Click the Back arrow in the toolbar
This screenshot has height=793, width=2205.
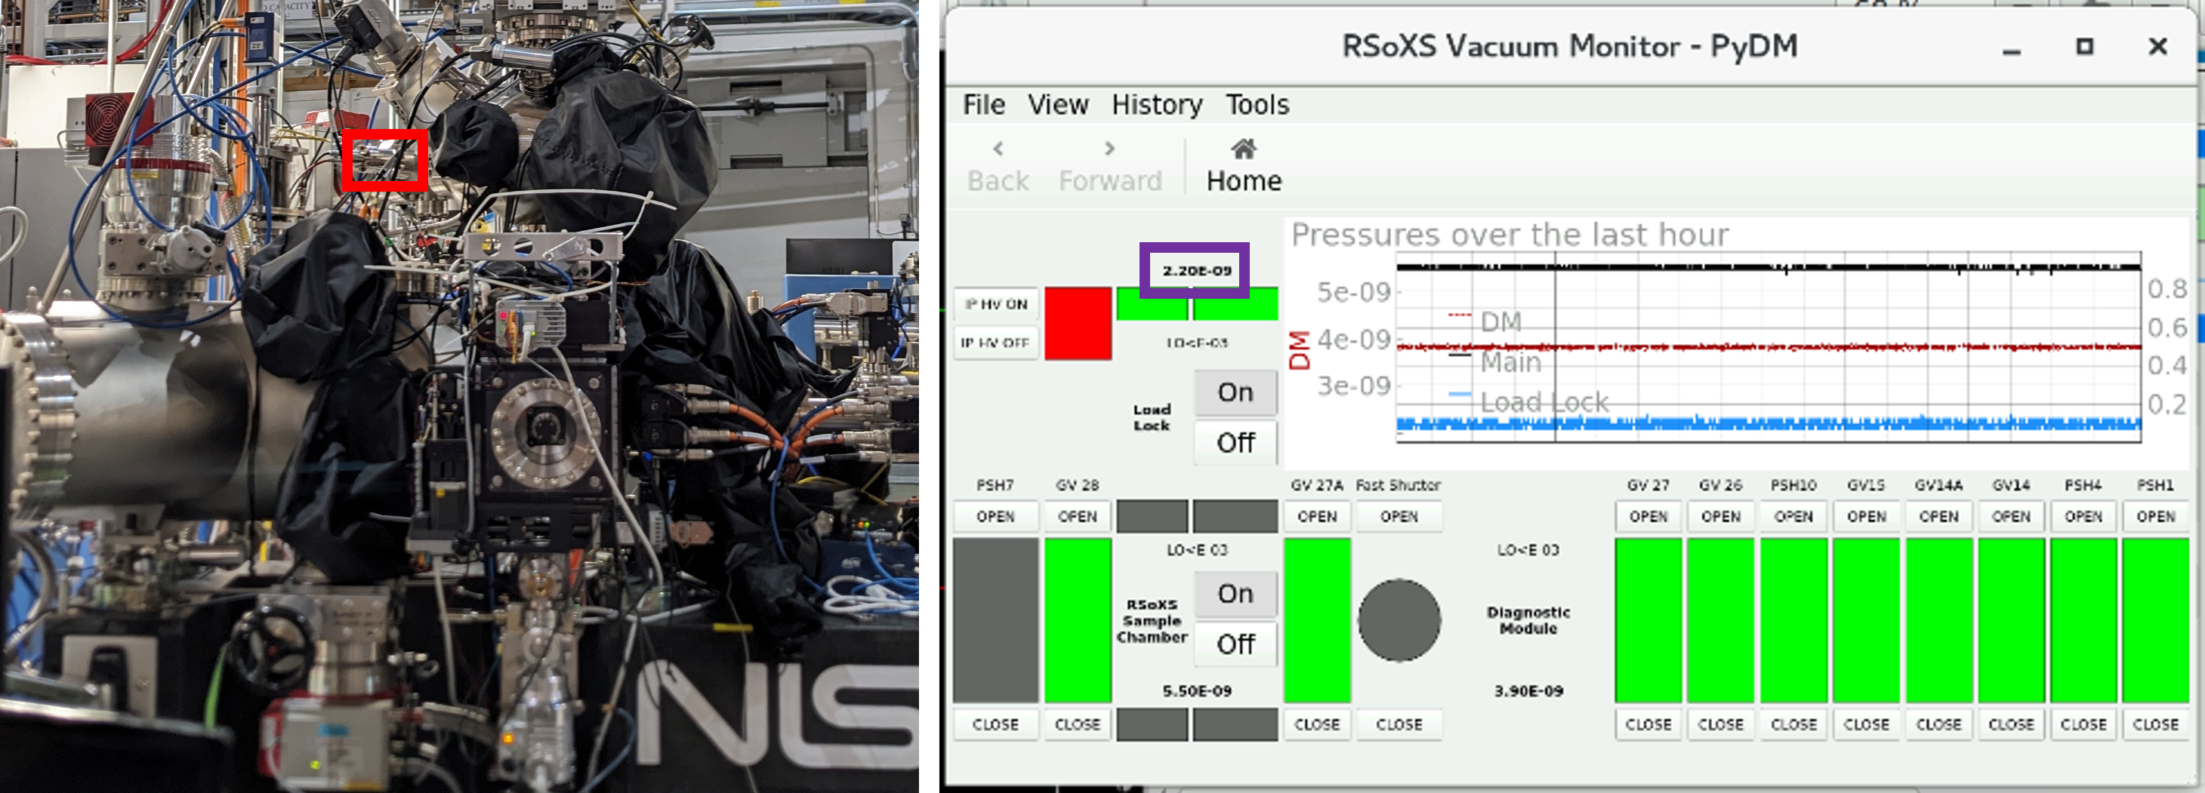(998, 149)
